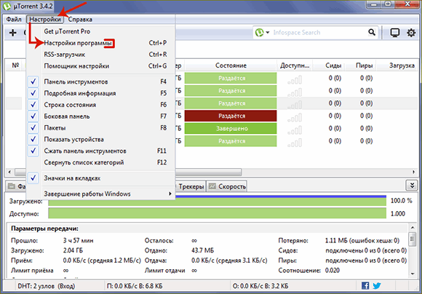Image resolution: width=422 pixels, height=294 pixels.
Task: Click the Infospace Search input field
Action: tap(319, 33)
